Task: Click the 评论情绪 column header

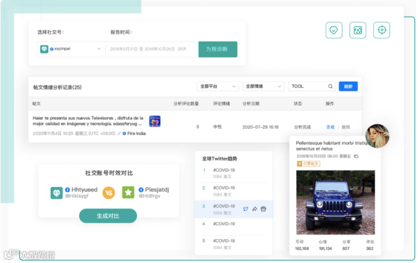Action: pos(221,104)
